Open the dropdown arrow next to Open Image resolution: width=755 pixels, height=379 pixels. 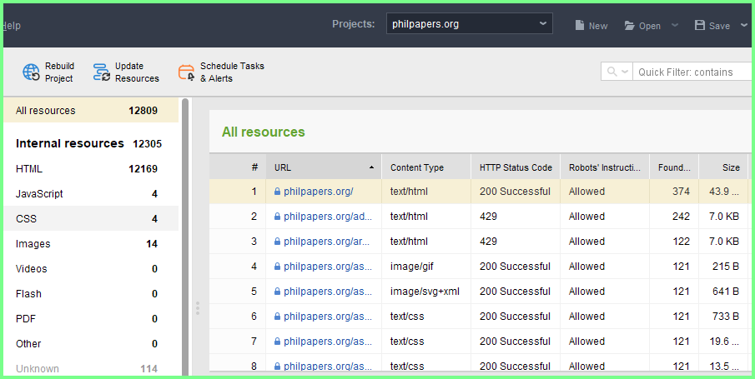tap(675, 26)
